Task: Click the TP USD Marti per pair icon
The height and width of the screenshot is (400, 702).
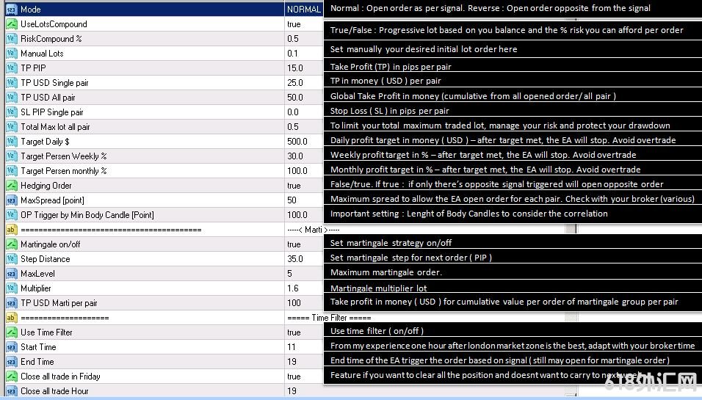Action: [11, 303]
